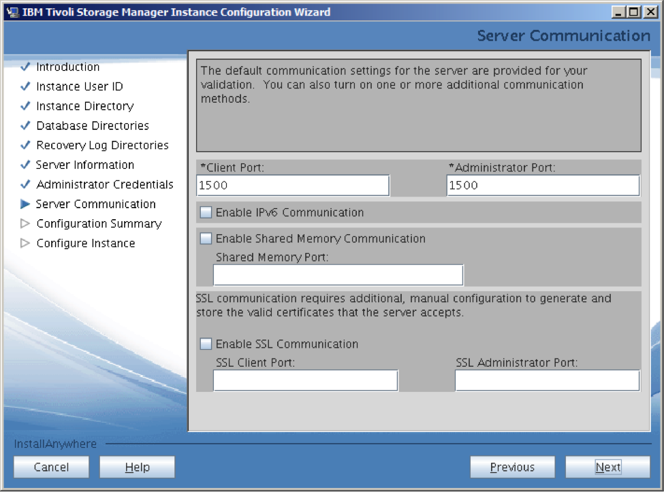Image resolution: width=664 pixels, height=492 pixels.
Task: Click the checkmark beside Database Directories
Action: pos(25,125)
